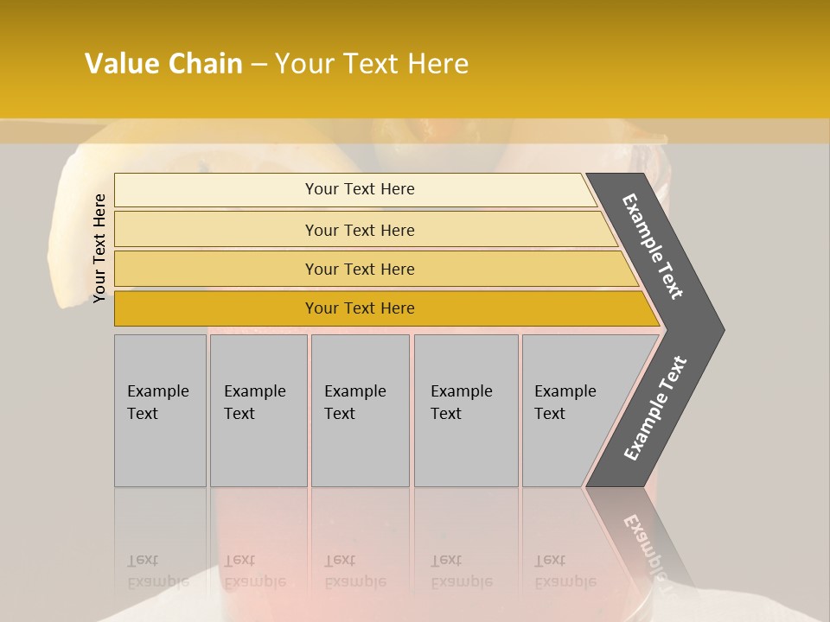Select the second gray 'Example Text' box
Image resolution: width=830 pixels, height=622 pixels.
coord(259,410)
